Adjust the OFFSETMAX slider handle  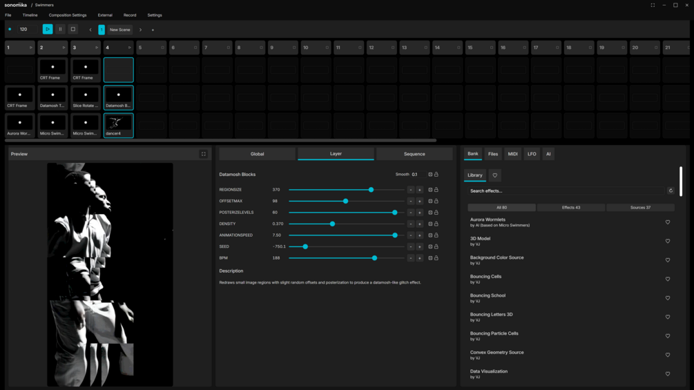coord(346,201)
